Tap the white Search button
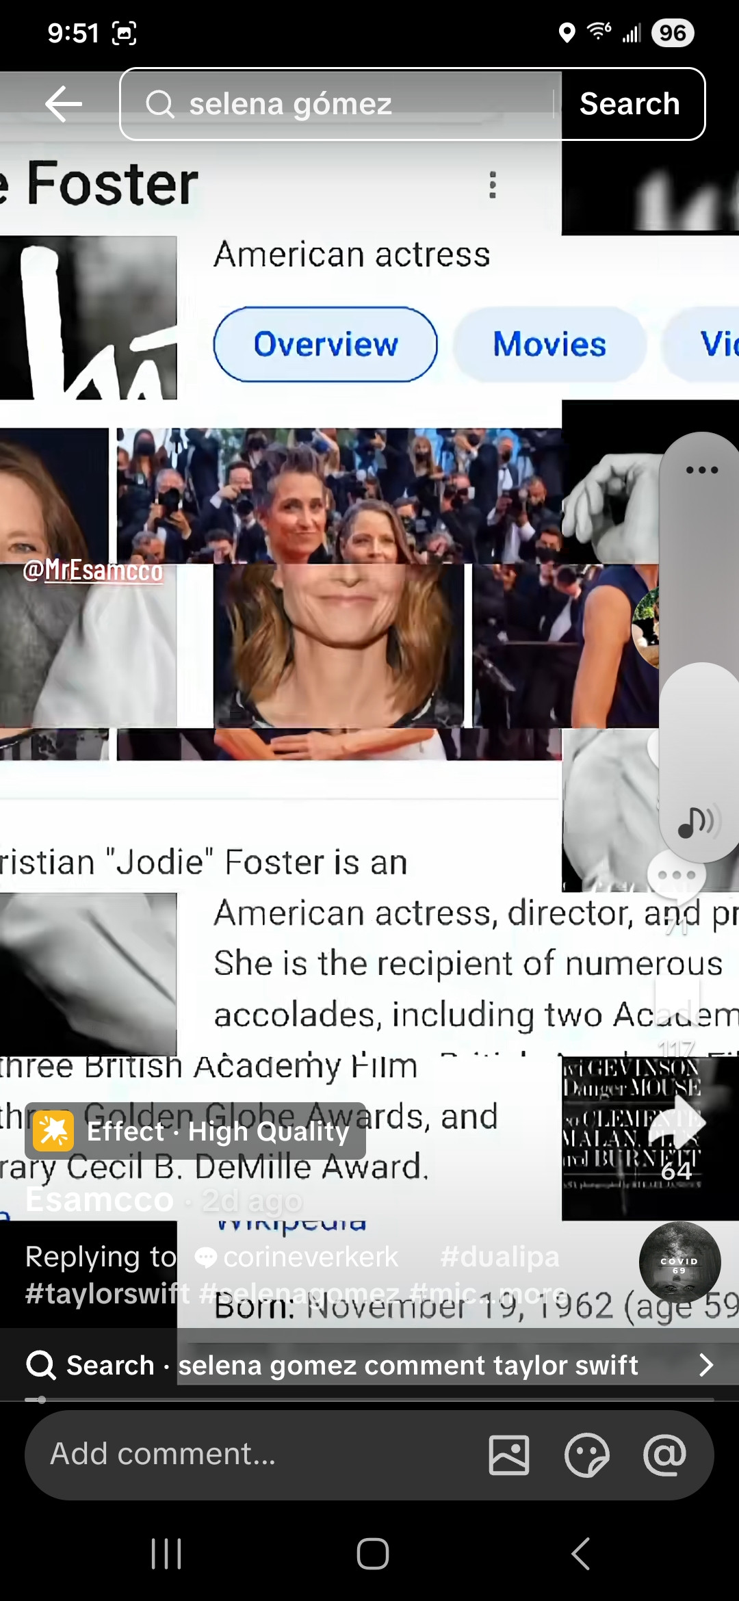739x1601 pixels. point(630,104)
